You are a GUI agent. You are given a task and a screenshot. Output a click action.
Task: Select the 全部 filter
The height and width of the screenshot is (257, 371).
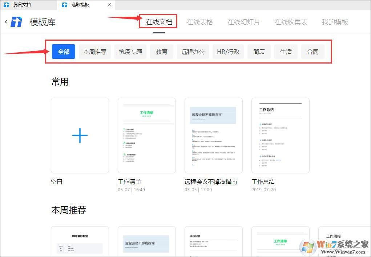63,52
